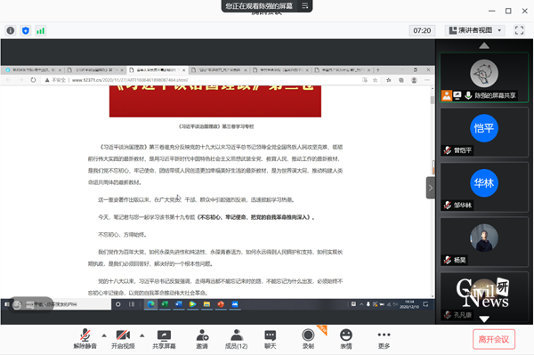This screenshot has height=355, width=534.
Task: Open the menu beside the screen-viewing banner
Action: [x=304, y=6]
